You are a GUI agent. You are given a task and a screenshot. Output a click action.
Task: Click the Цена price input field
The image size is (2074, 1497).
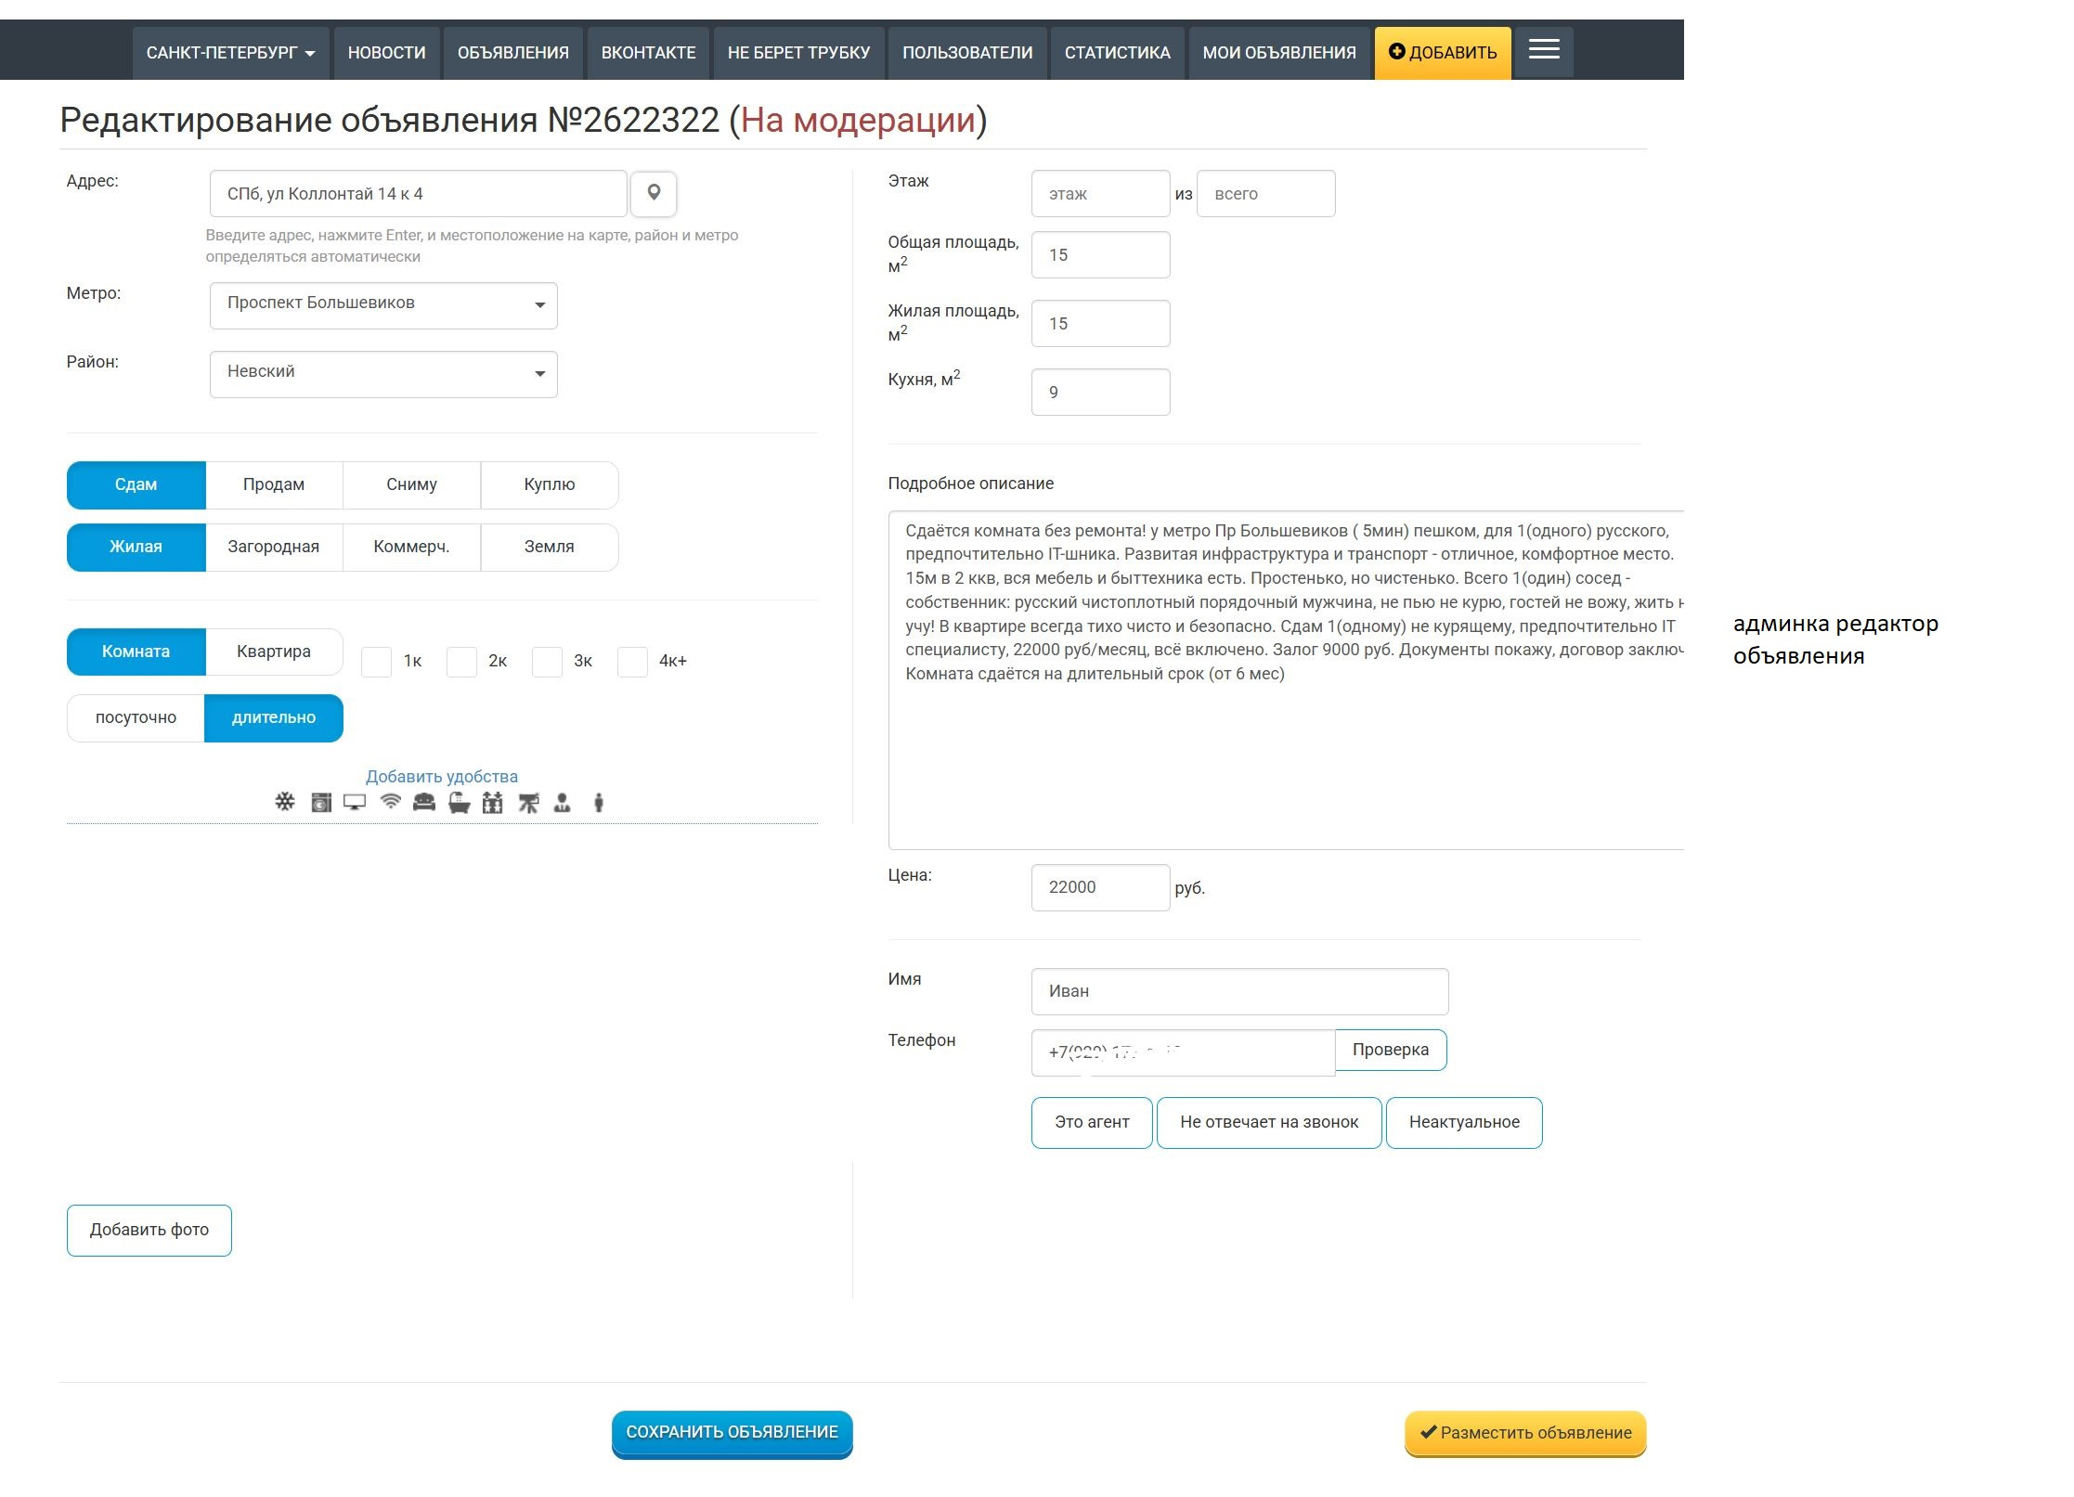1100,887
